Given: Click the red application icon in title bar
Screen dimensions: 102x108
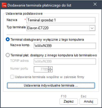Looking at the screenshot, I should (4, 5).
